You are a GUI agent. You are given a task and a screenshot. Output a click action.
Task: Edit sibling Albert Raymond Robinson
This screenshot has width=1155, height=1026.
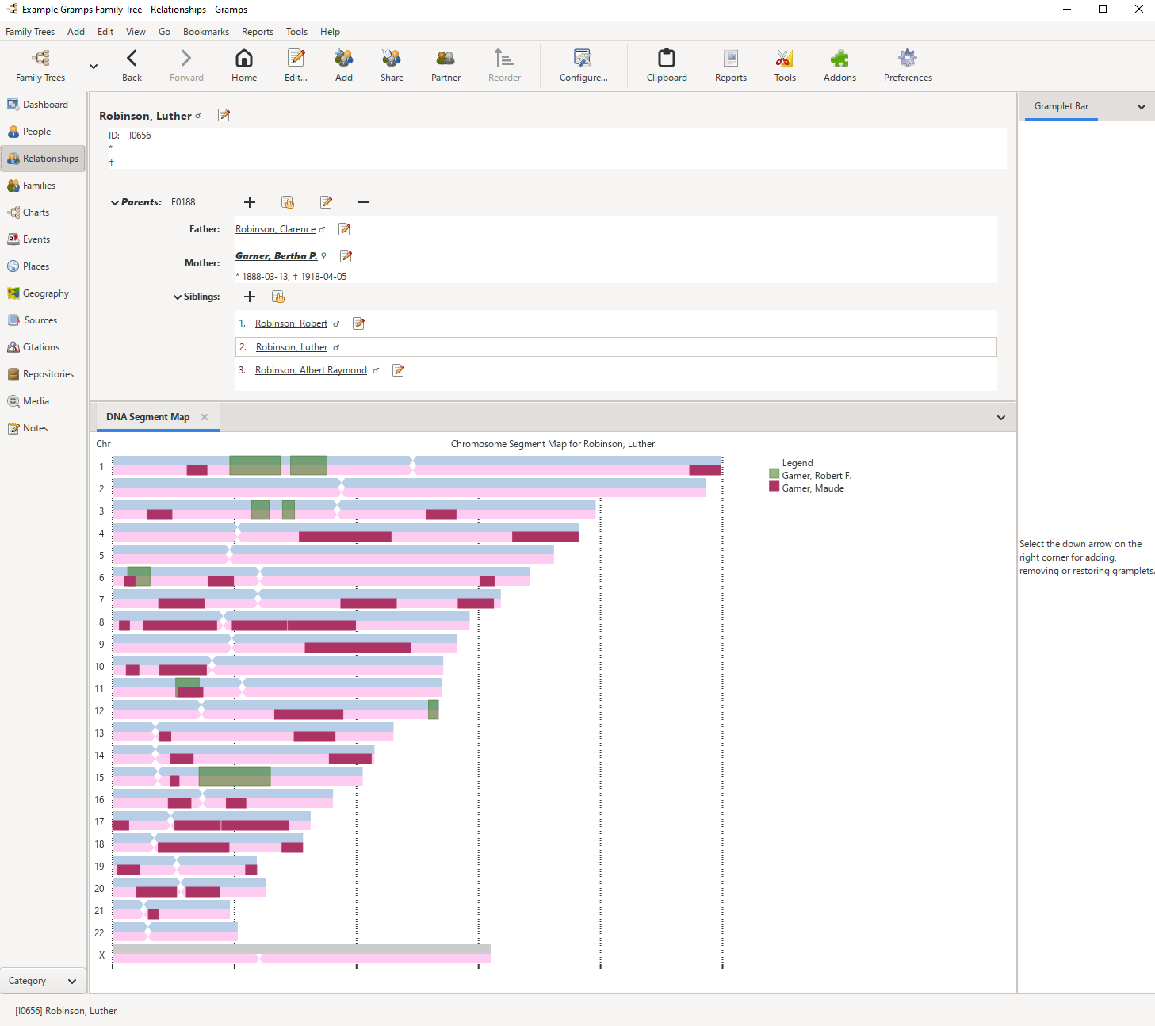[x=399, y=370]
